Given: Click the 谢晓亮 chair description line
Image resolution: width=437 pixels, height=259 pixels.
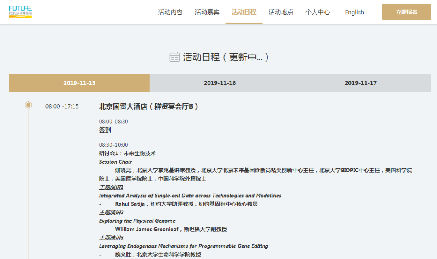Looking at the screenshot, I should [x=255, y=175].
